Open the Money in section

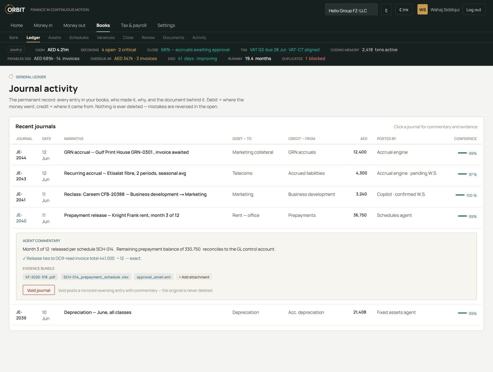[43, 25]
